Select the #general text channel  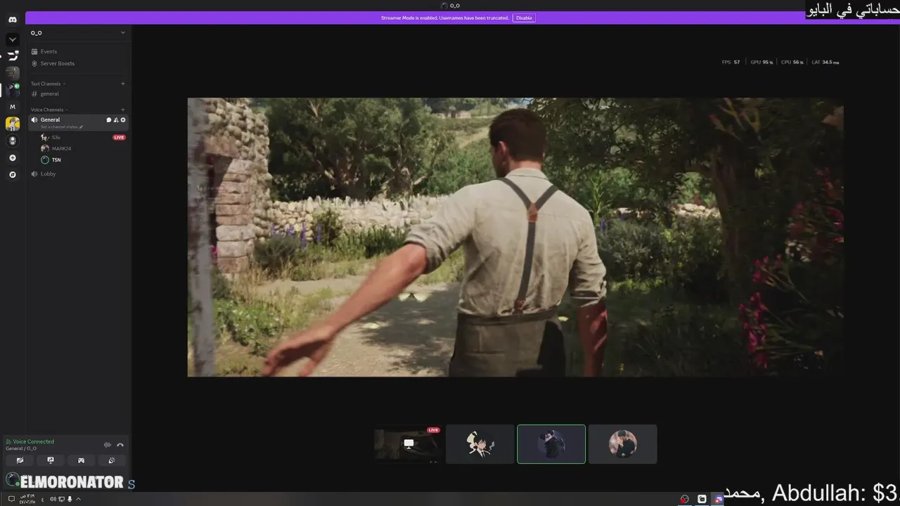coord(77,93)
